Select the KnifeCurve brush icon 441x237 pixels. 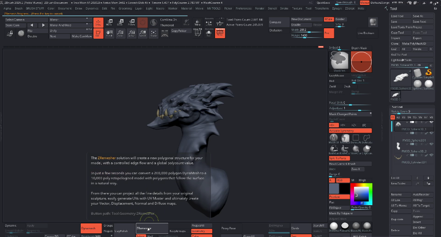[345, 149]
